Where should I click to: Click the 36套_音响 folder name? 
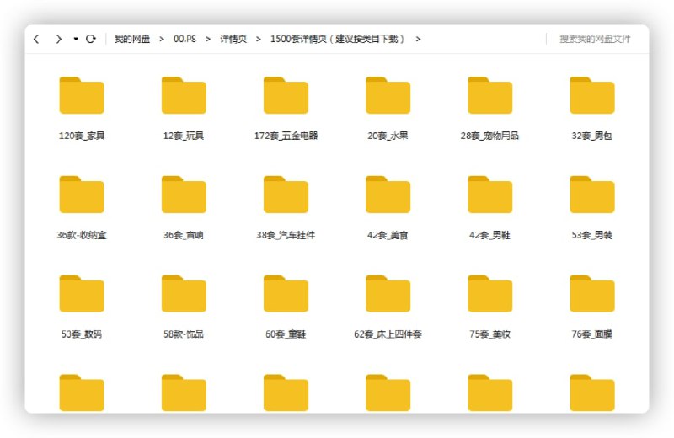184,235
